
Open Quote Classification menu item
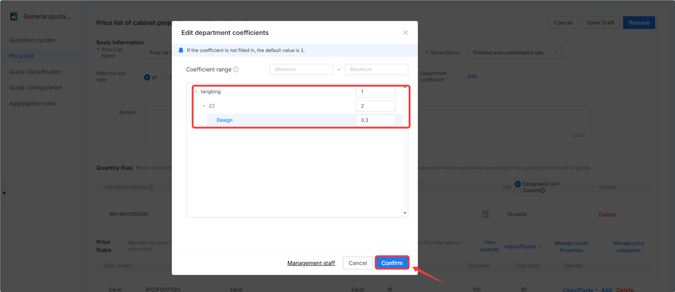[x=35, y=72]
